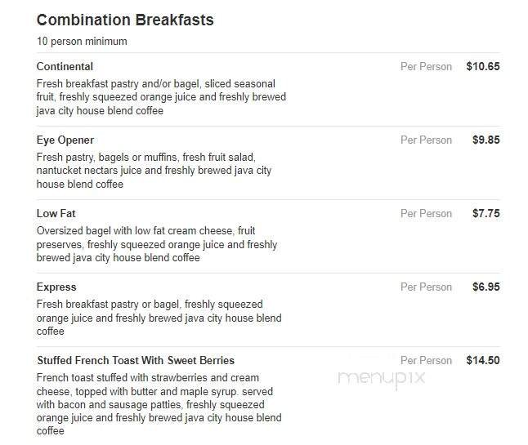Click Per Person label beside Low Fat

426,214
